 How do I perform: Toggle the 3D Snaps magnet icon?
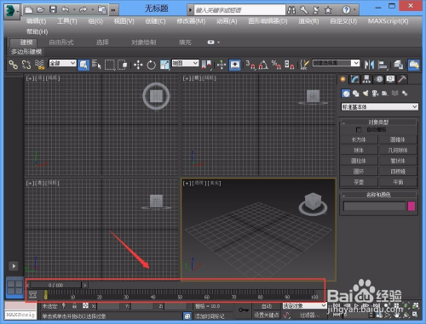pyautogui.click(x=250, y=65)
